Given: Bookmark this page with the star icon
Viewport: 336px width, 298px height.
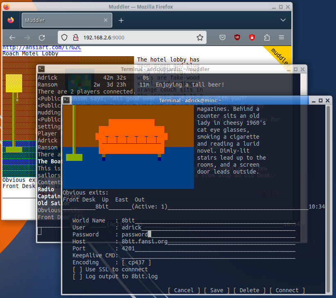Looking at the screenshot, I should (200, 37).
